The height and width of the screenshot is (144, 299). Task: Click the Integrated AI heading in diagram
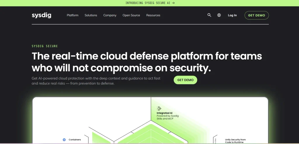pyautogui.click(x=165, y=113)
